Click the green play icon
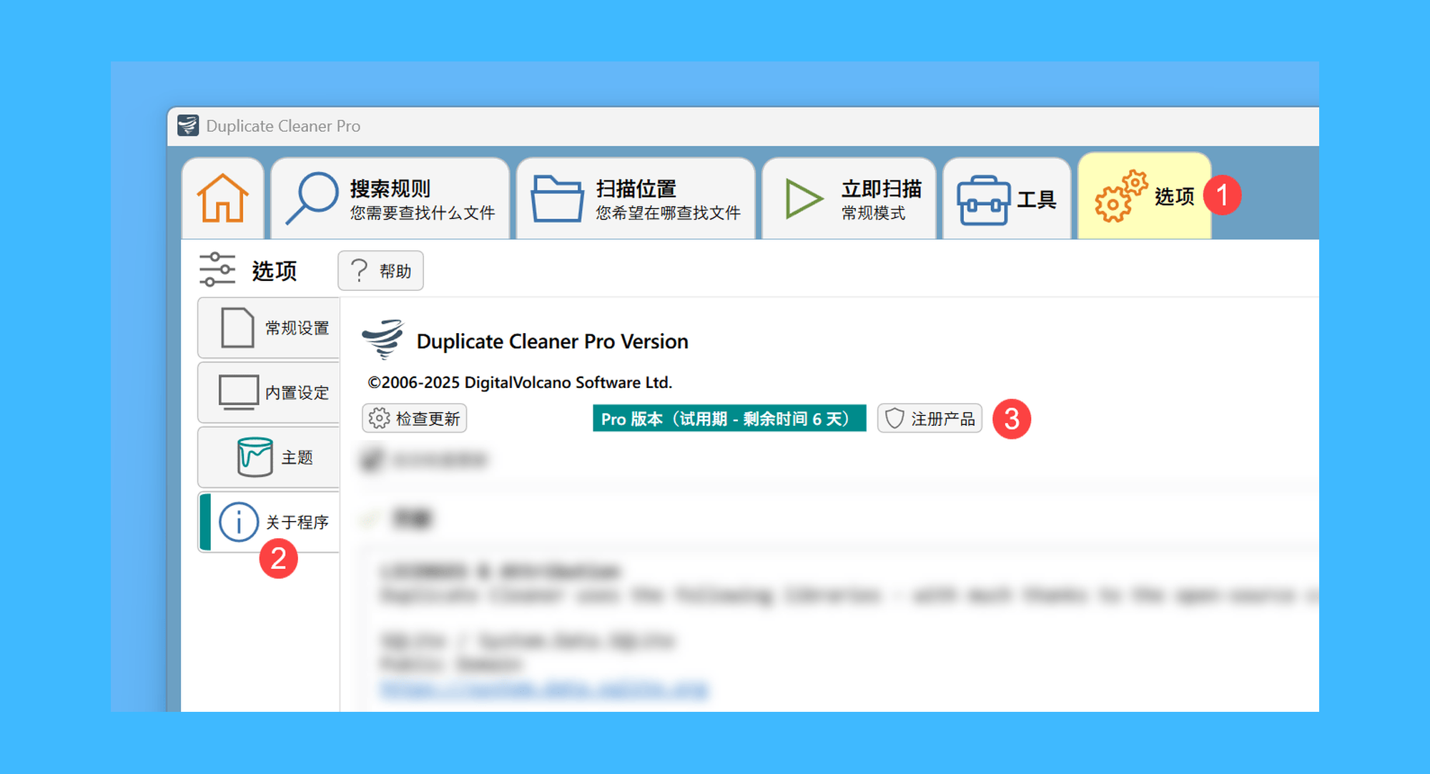Image resolution: width=1430 pixels, height=774 pixels. [x=804, y=199]
